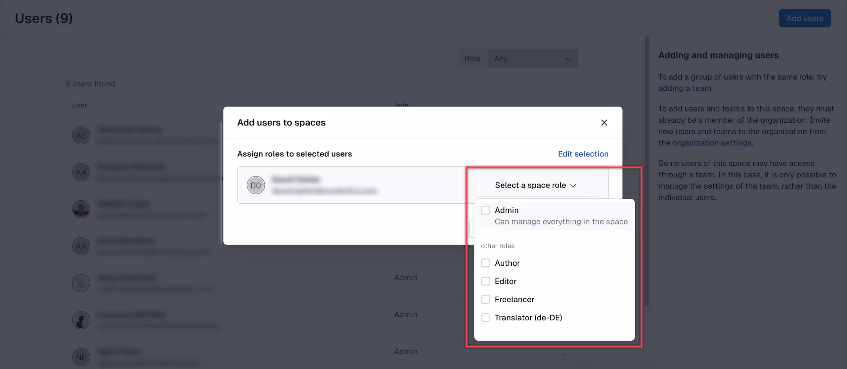The width and height of the screenshot is (847, 369).
Task: Click the AS user avatar
Action: 81,135
